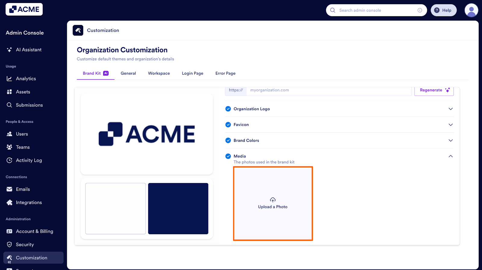Click the Favicon checkmark

pos(228,124)
